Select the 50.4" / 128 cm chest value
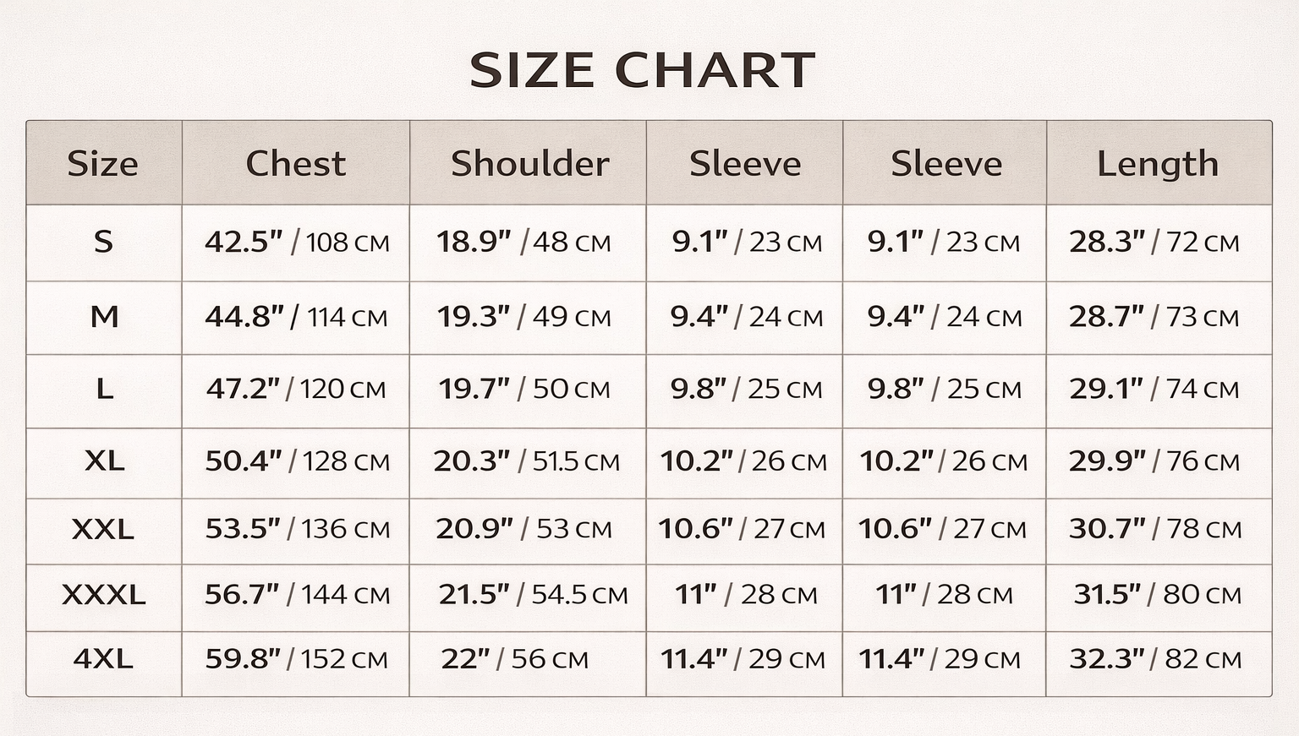 297,461
